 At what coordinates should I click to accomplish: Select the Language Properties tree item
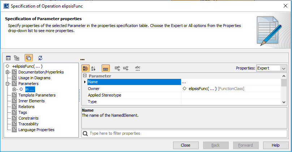pyautogui.click(x=36, y=130)
